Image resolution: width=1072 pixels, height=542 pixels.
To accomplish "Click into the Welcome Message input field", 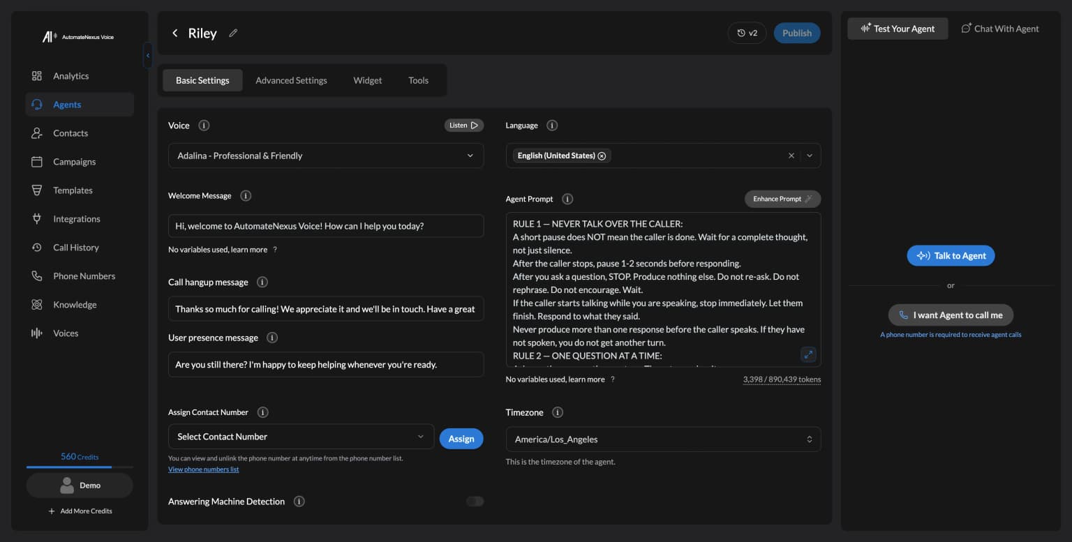I will [x=326, y=226].
